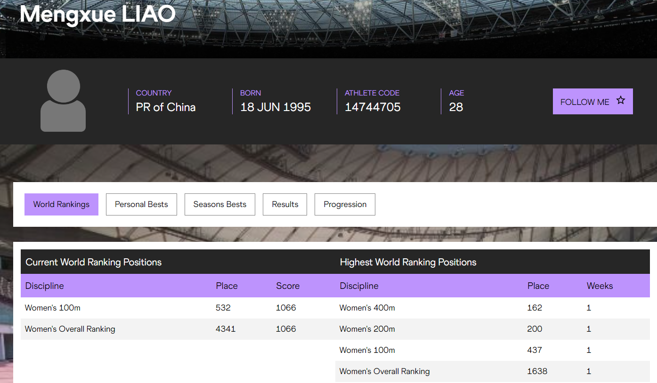Click the Mengxue LIAO name heading
657x383 pixels.
click(97, 14)
